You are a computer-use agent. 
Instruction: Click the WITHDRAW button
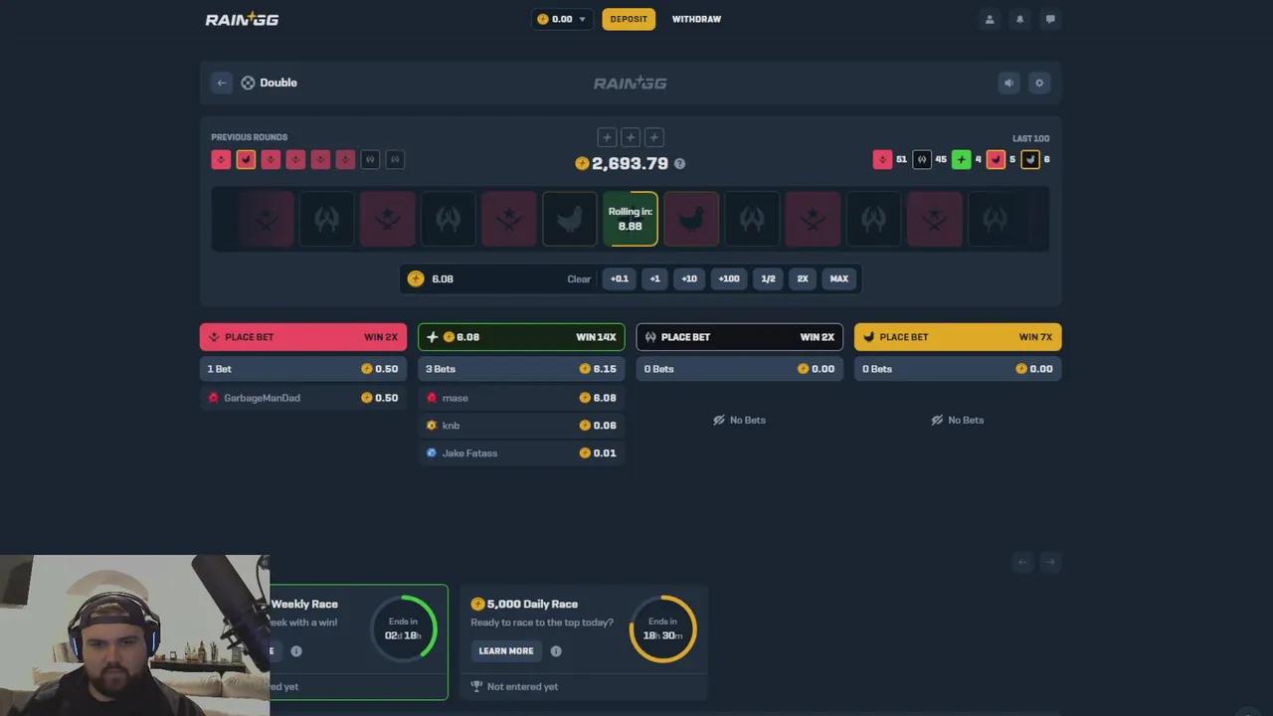696,19
